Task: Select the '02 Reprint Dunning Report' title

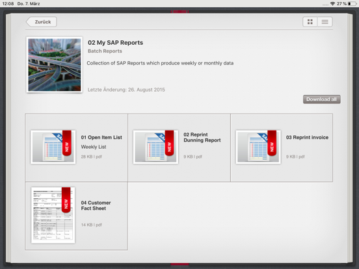Action: click(x=202, y=138)
